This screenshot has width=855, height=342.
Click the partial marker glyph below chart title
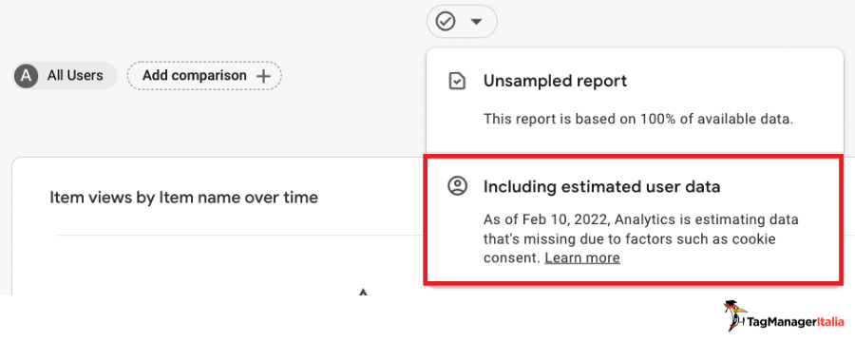(363, 292)
